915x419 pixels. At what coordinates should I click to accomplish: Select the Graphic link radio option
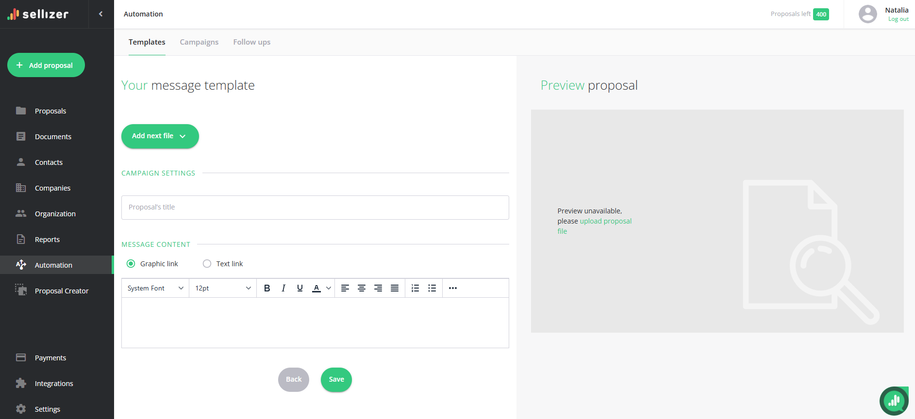(131, 264)
